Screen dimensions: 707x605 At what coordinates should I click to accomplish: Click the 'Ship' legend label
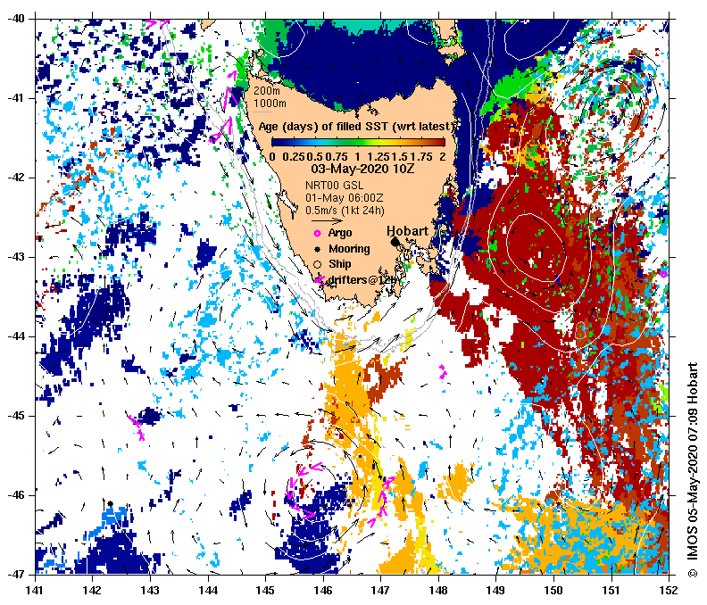[x=339, y=264]
